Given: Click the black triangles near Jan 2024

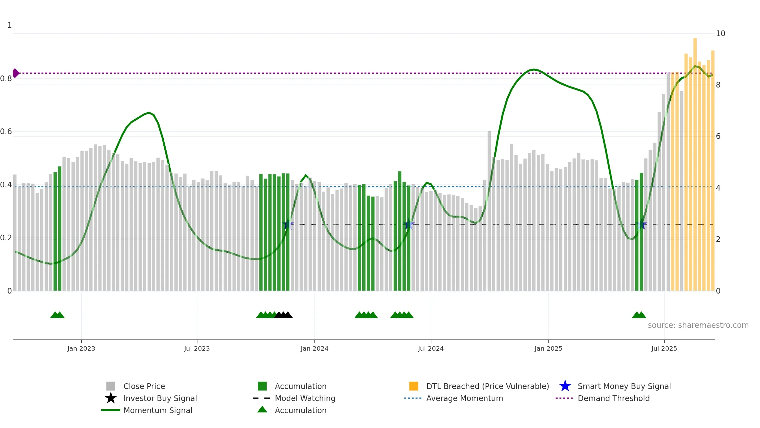Looking at the screenshot, I should tap(283, 315).
